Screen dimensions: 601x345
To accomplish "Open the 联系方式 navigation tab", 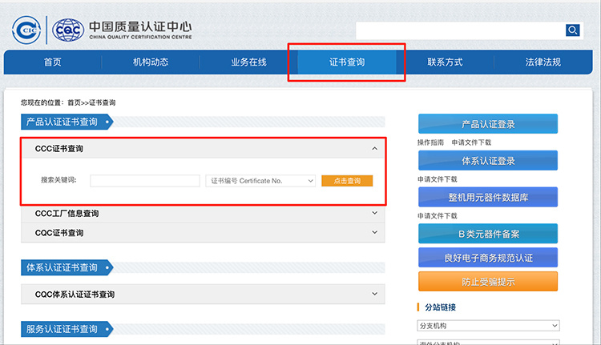I will (x=445, y=62).
